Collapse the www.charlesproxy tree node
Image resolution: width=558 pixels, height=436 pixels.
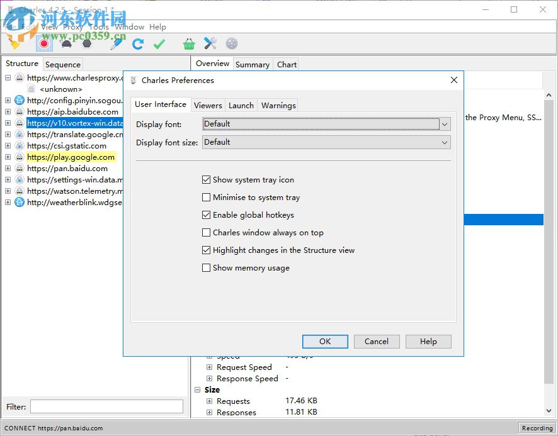tap(8, 77)
